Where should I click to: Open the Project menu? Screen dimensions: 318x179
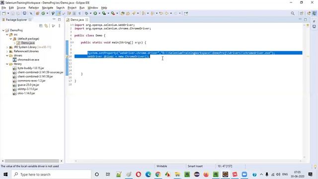(72, 8)
